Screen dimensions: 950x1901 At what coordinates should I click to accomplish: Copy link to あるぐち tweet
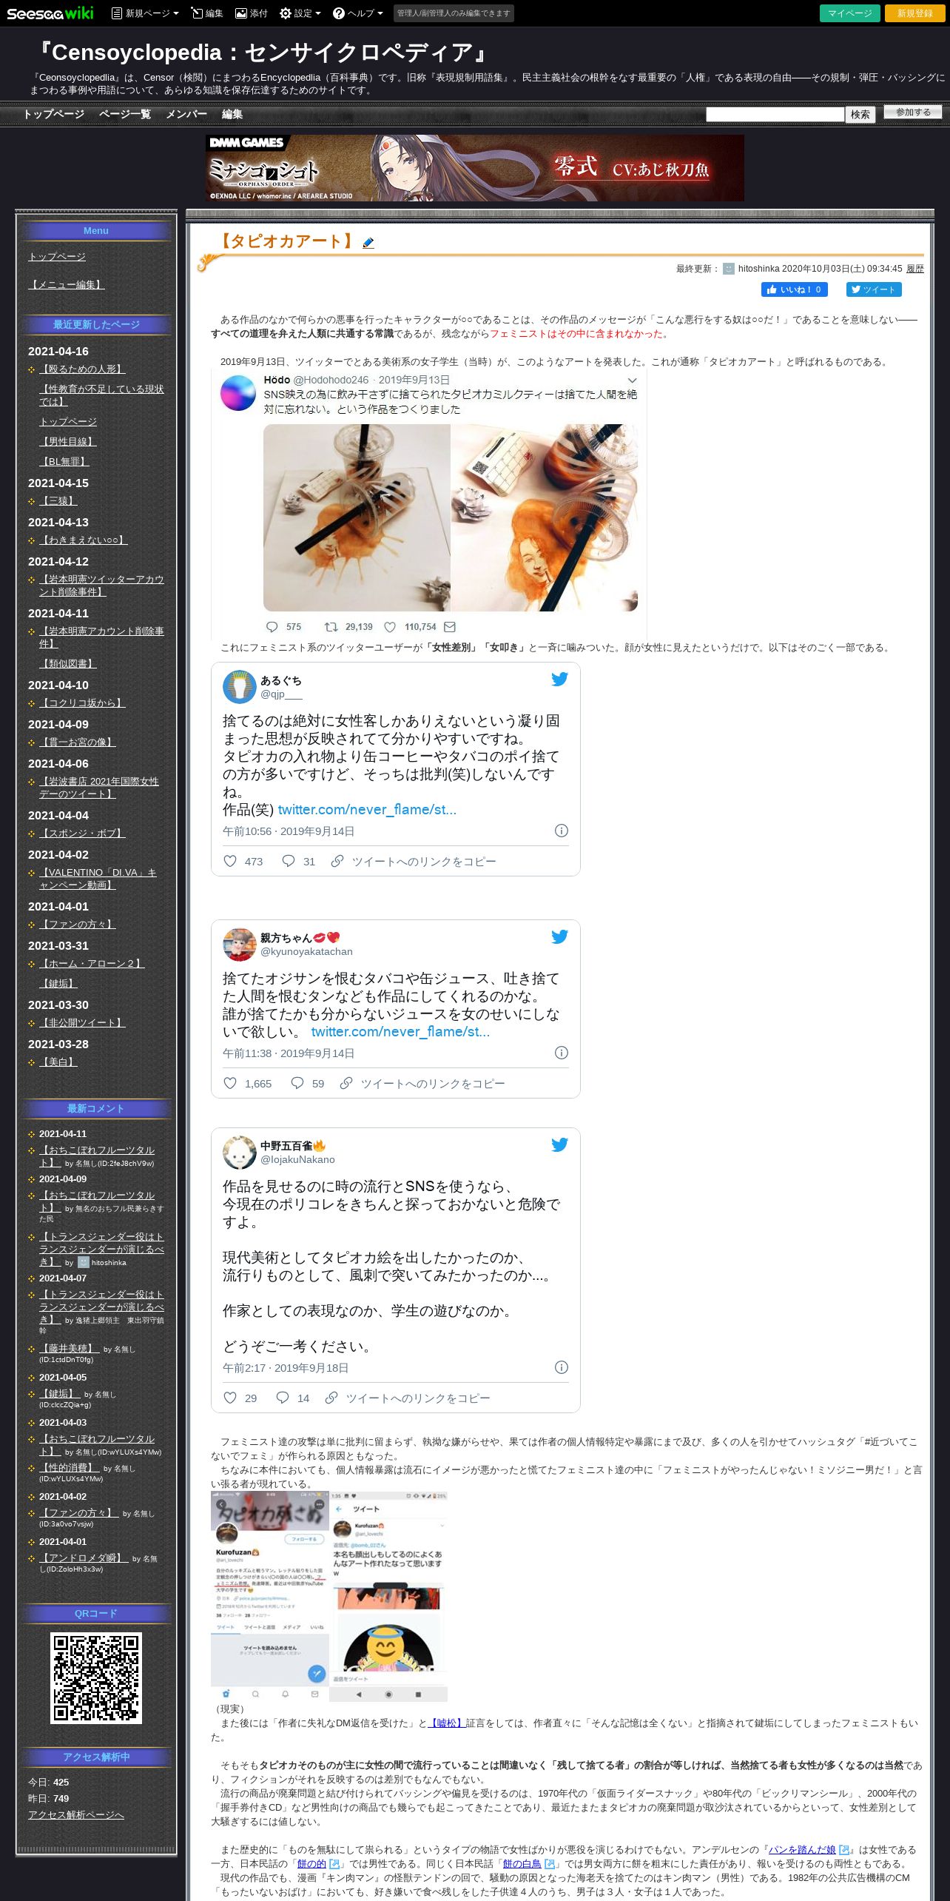413,861
